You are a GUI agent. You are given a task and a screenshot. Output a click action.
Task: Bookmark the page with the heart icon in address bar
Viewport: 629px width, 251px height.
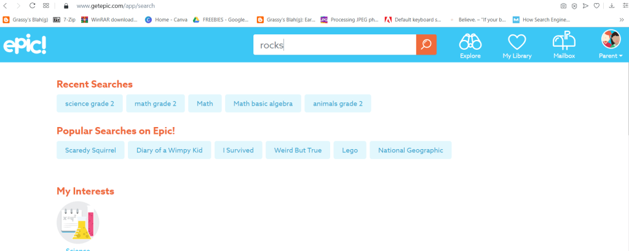point(596,6)
